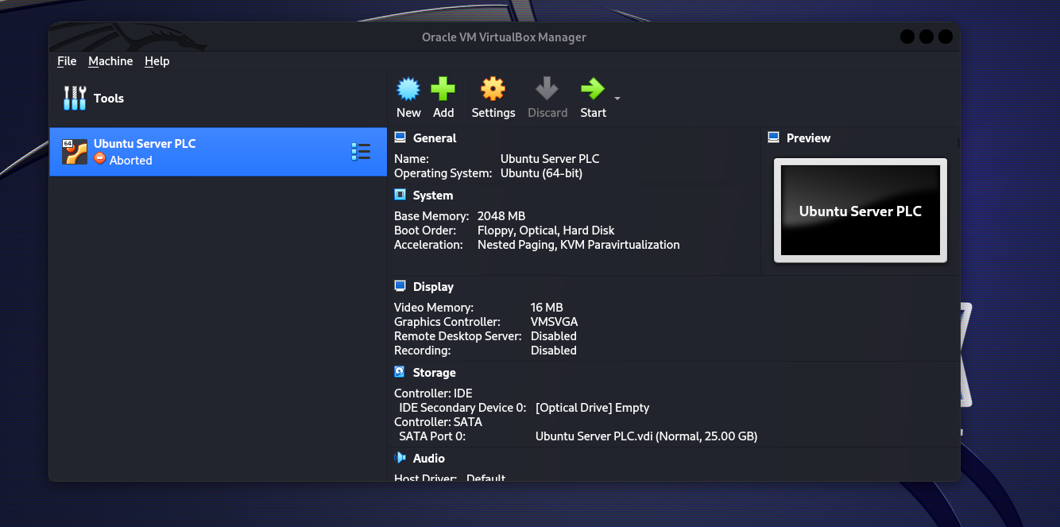Select the Tools entry label
1060x527 pixels.
point(109,99)
